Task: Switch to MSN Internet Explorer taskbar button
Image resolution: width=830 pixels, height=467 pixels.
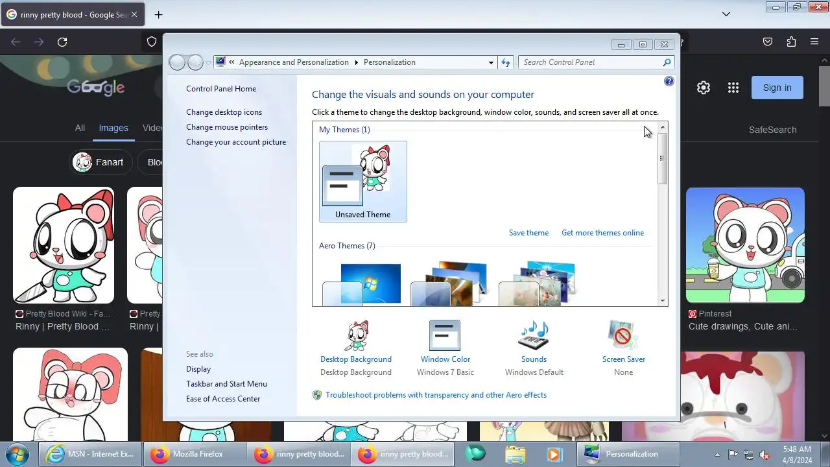Action: pos(90,454)
